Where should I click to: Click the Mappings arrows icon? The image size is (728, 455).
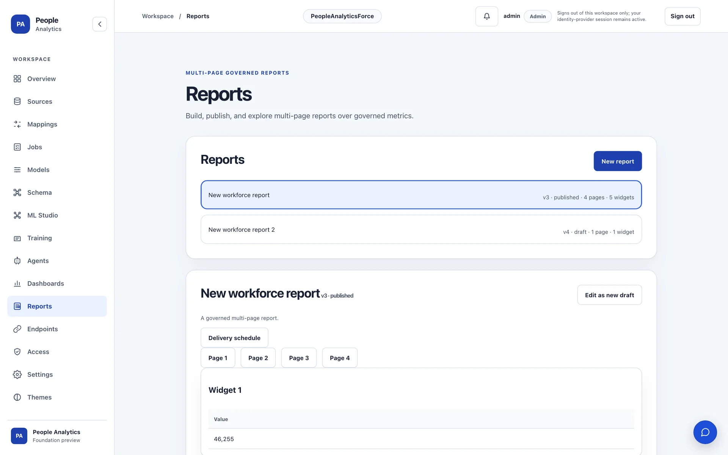(17, 124)
